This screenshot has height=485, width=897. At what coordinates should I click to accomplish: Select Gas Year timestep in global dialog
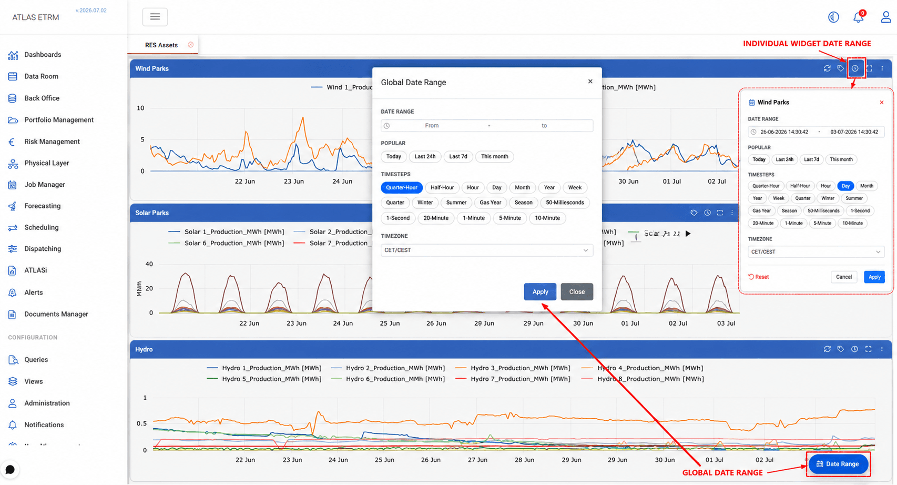coord(491,203)
